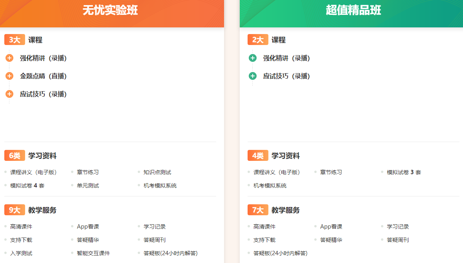
Task: Click the plus icon before 强化精讲 in 超值精品班
Action: pyautogui.click(x=252, y=58)
